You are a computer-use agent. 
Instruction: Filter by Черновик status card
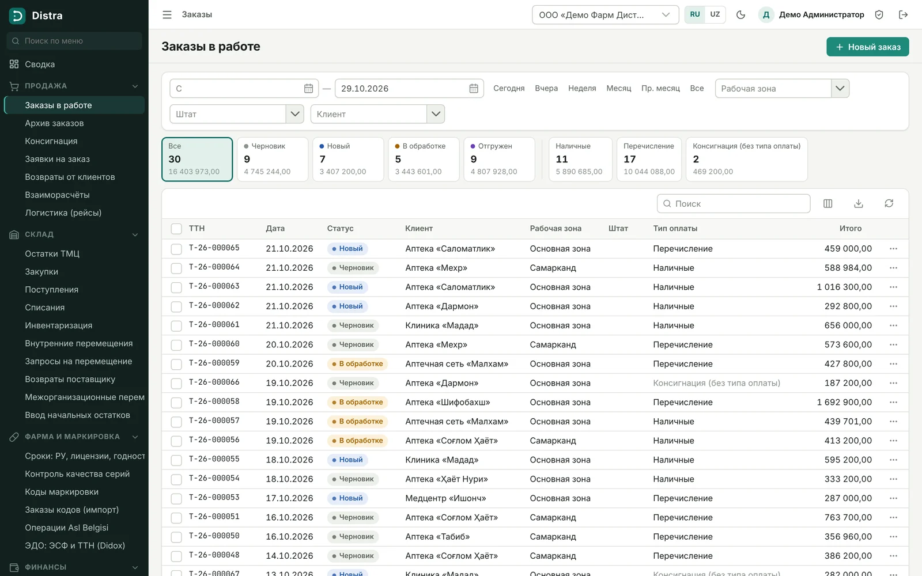[273, 159]
